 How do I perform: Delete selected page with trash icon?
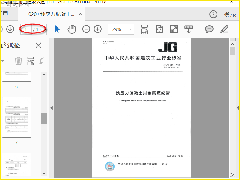[19, 61]
